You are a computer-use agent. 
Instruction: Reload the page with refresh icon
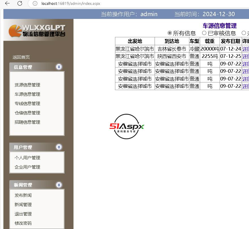20,3
